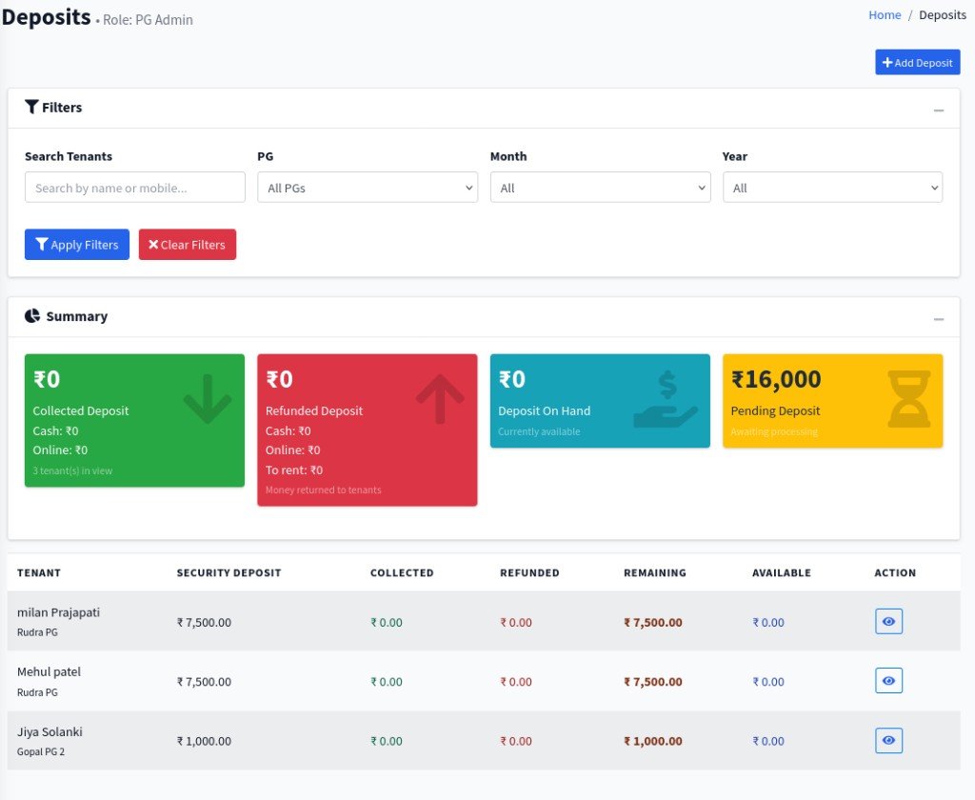Click remaining ₹ 1,000.00 for Jiya Solanki

pos(653,741)
